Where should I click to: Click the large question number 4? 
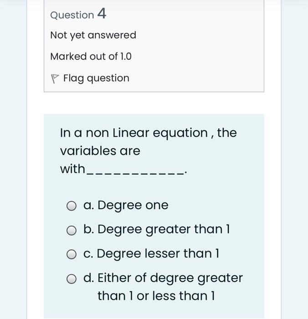point(102,14)
